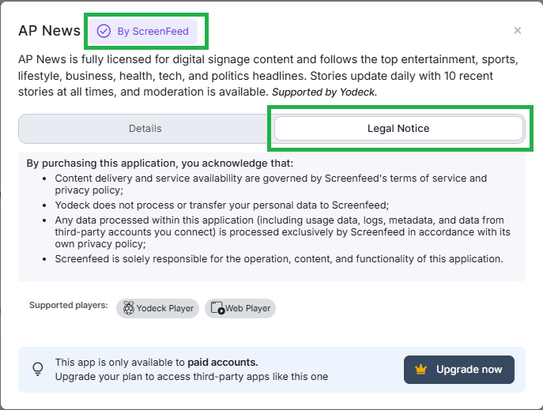543x410 pixels.
Task: Click the 'Supported players:' label
Action: (x=68, y=305)
